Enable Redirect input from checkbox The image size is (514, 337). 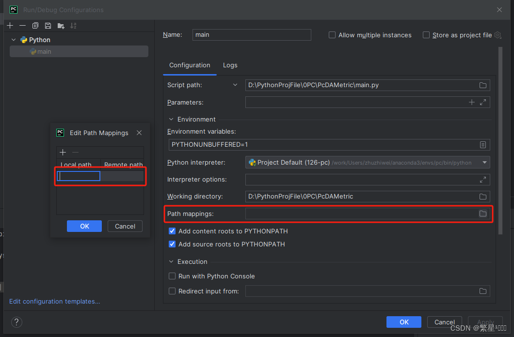tap(172, 291)
